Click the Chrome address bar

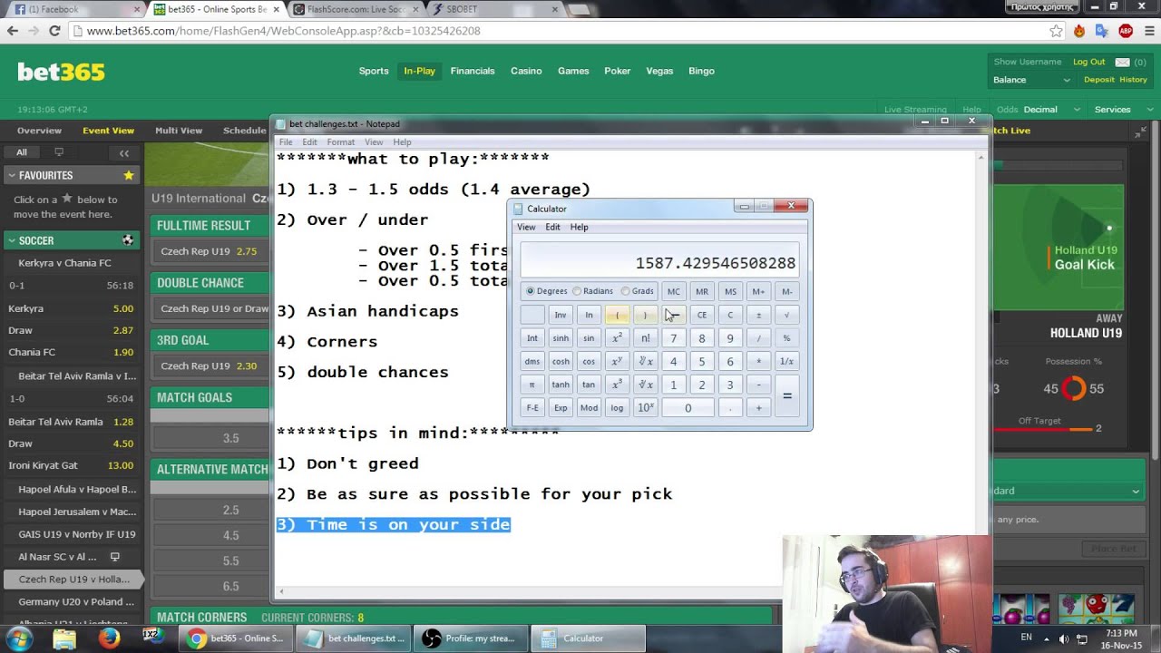pyautogui.click(x=562, y=31)
